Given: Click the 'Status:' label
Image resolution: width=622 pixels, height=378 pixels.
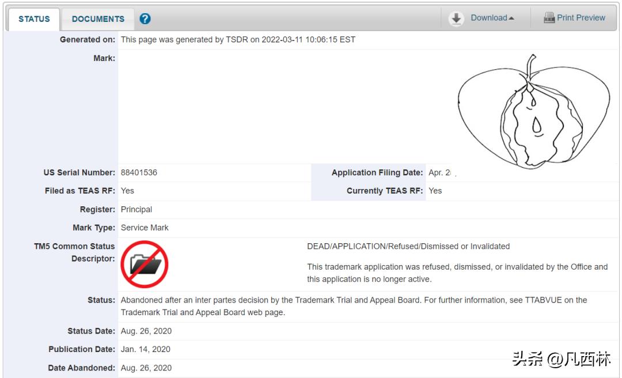Looking at the screenshot, I should [101, 300].
